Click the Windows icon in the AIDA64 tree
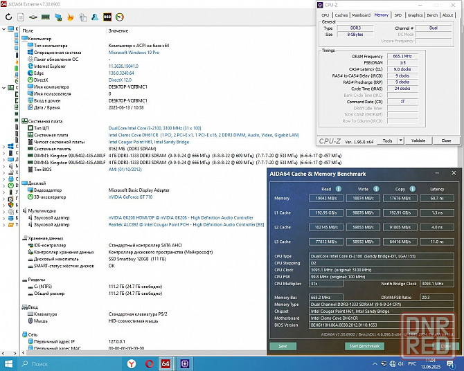The width and height of the screenshot is (464, 371). (10, 146)
